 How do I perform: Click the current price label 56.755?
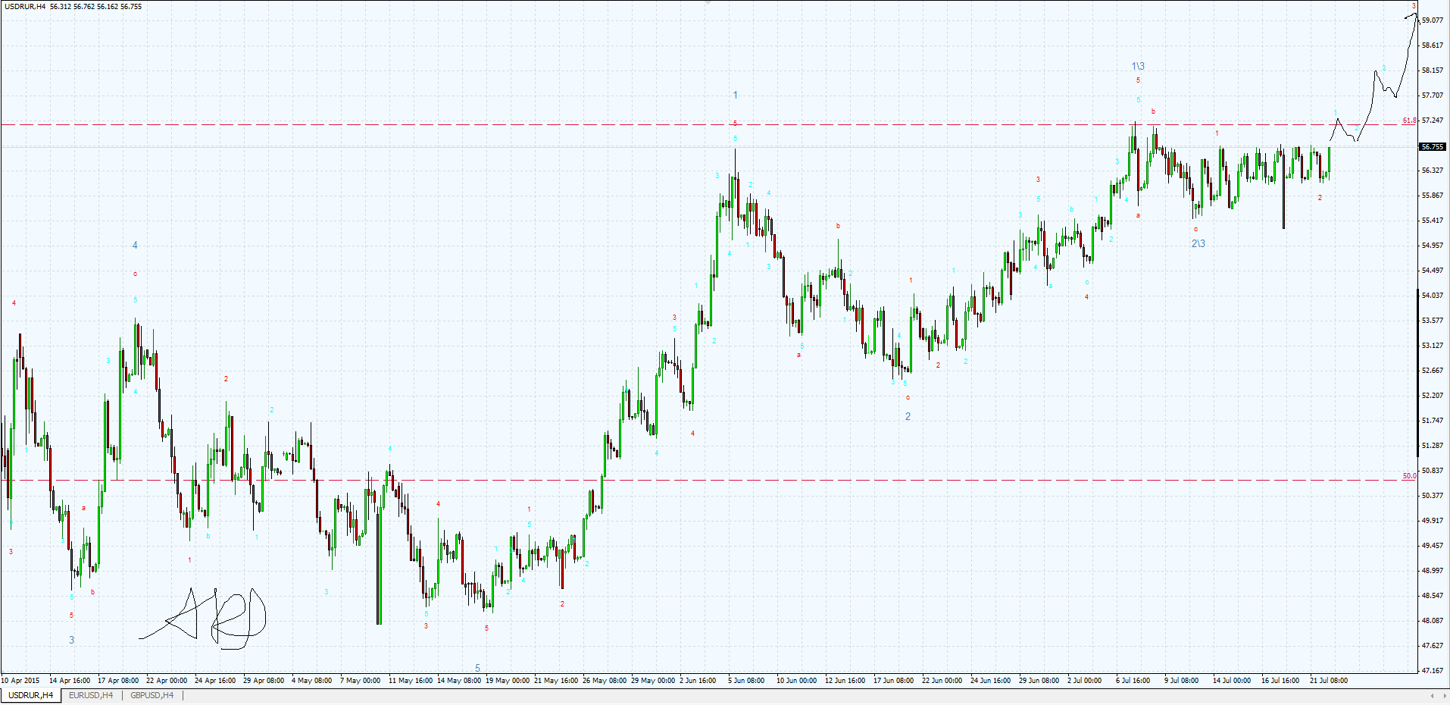1432,147
